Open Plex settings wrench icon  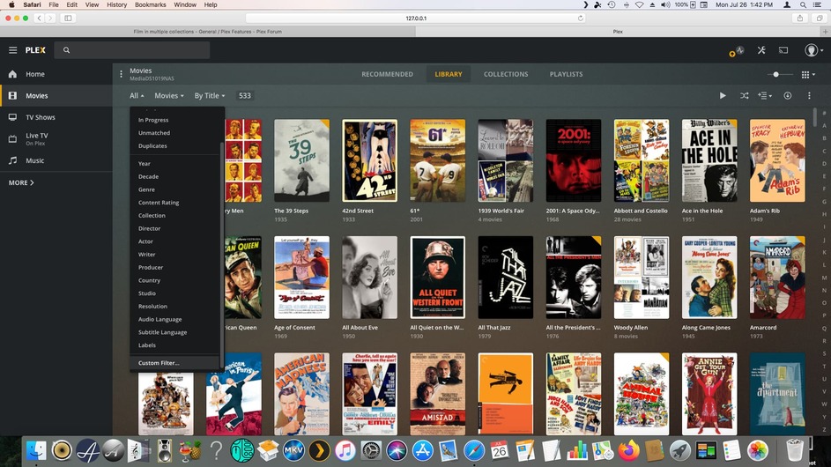pyautogui.click(x=761, y=50)
